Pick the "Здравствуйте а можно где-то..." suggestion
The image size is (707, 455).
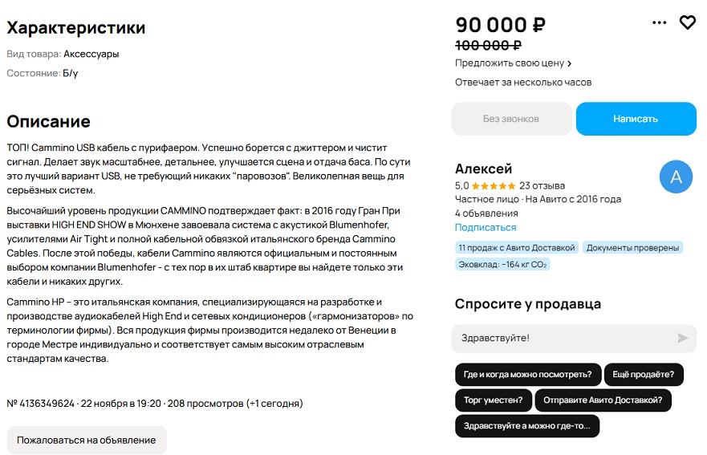coord(526,425)
